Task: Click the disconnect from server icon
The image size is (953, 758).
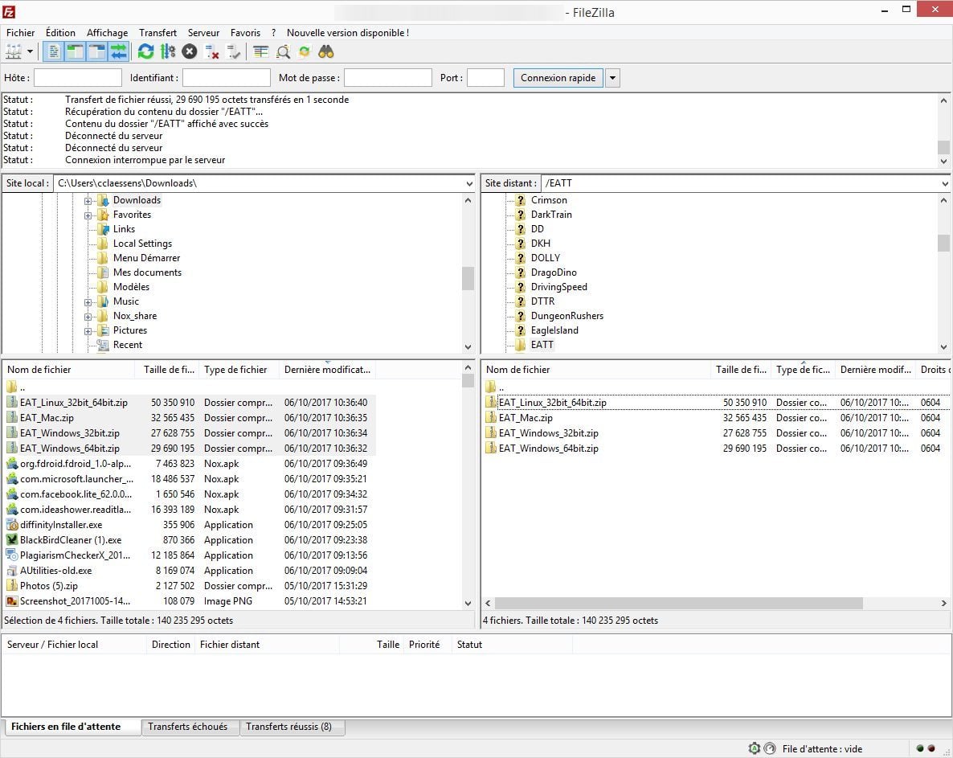Action: [x=212, y=52]
